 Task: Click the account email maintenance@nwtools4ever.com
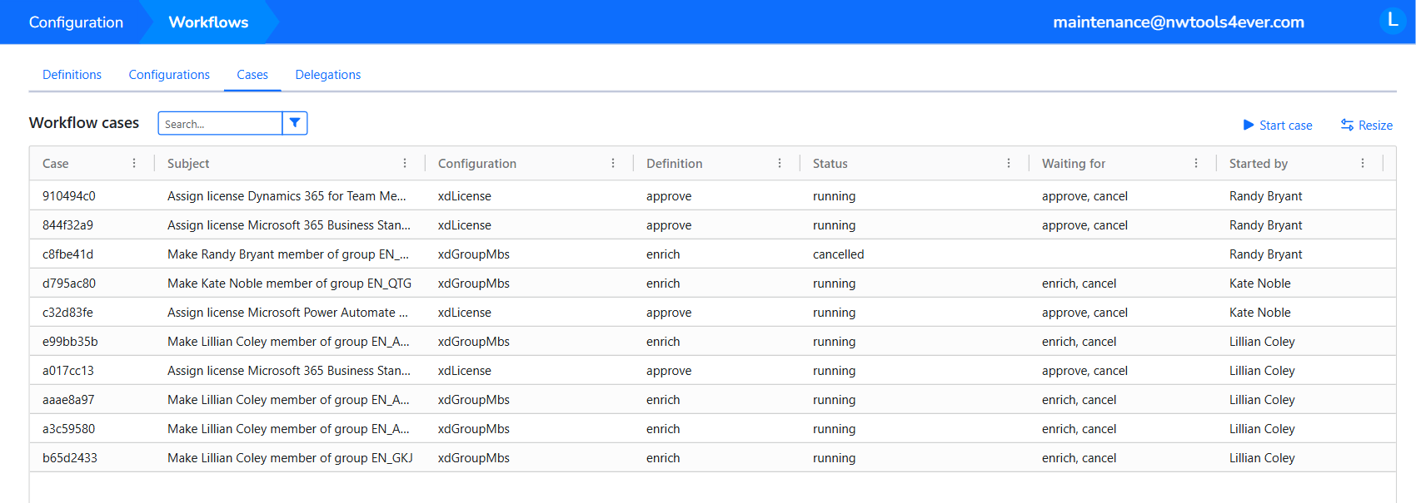[x=1179, y=22]
